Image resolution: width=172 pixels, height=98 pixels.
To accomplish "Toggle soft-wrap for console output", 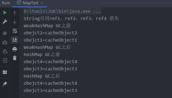I will pos(15,31).
